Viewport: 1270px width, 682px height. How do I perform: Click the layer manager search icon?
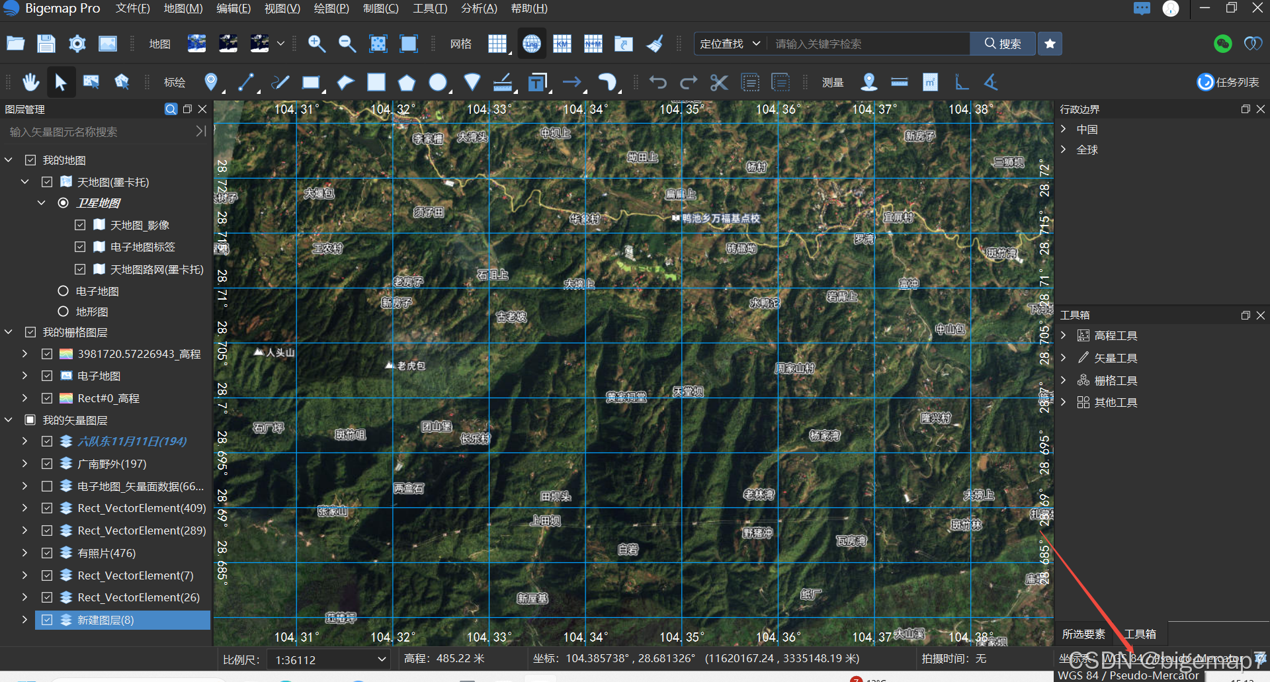click(x=171, y=109)
